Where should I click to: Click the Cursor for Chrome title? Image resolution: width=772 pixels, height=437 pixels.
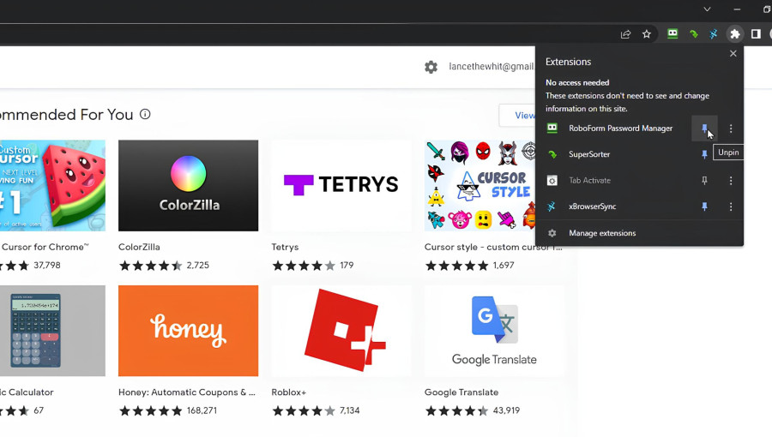coord(45,247)
